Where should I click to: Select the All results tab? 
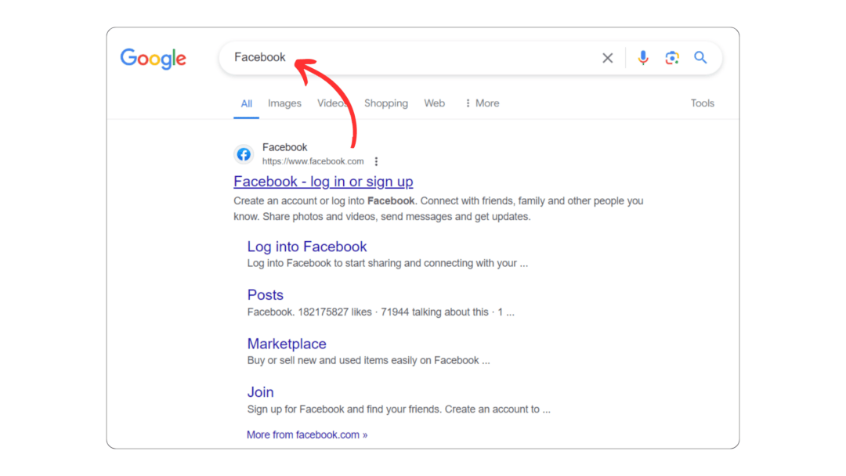point(247,103)
